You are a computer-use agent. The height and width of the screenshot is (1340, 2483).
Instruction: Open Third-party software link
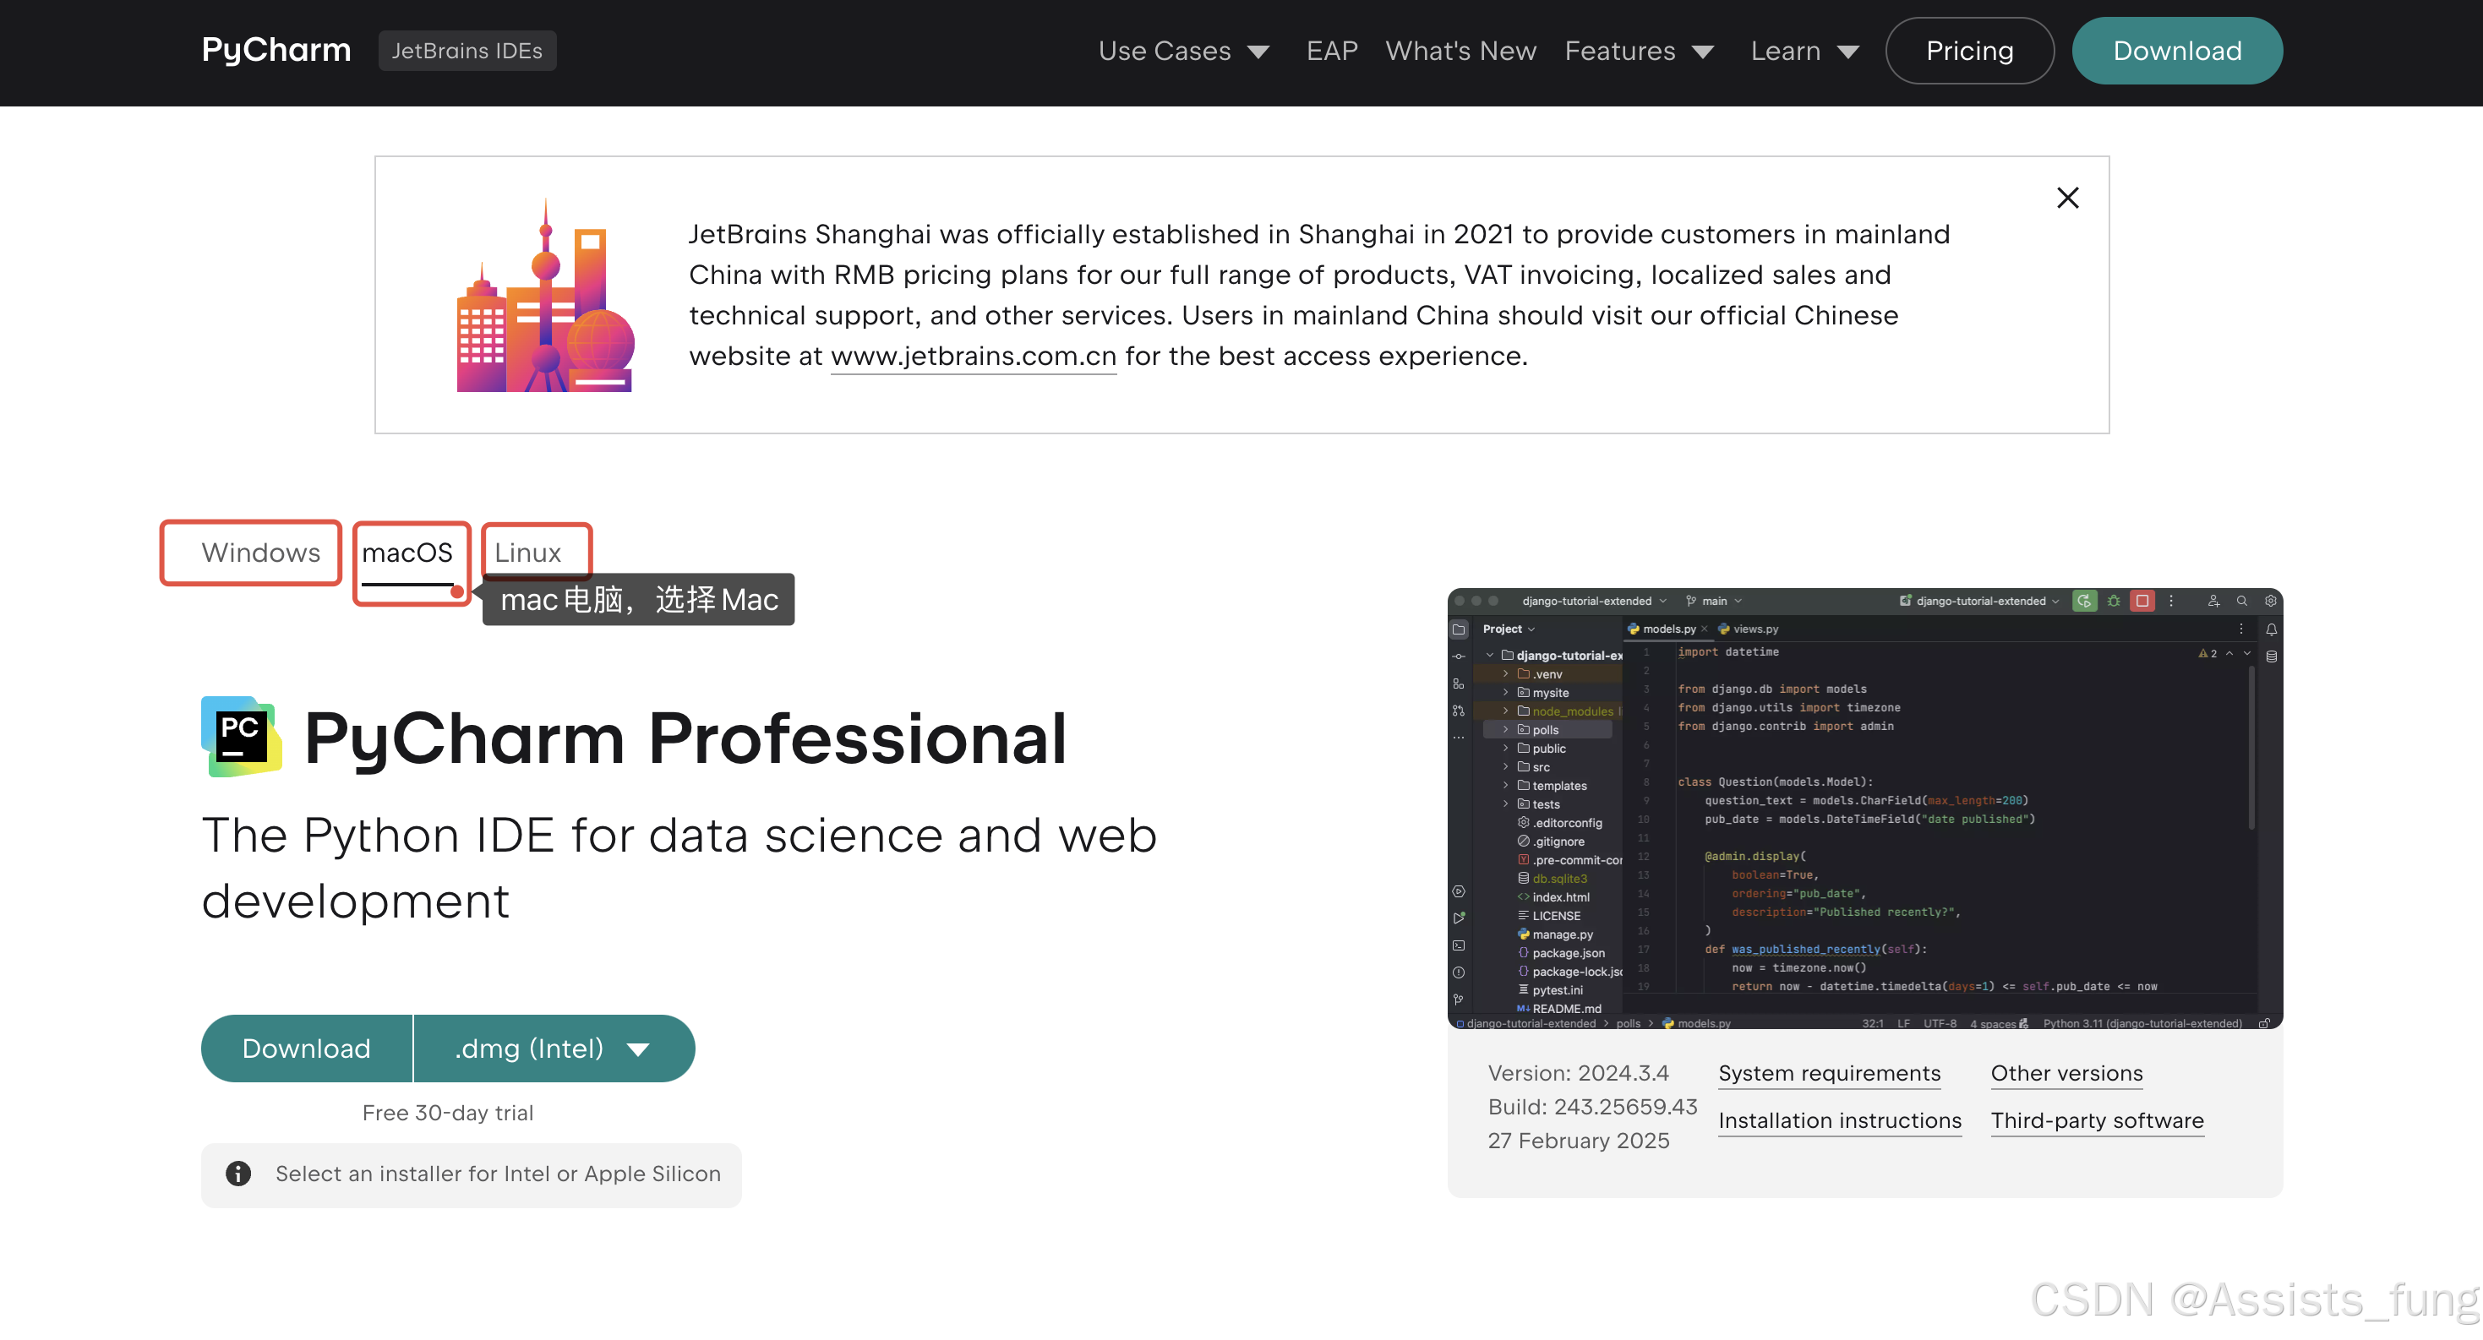[2097, 1120]
